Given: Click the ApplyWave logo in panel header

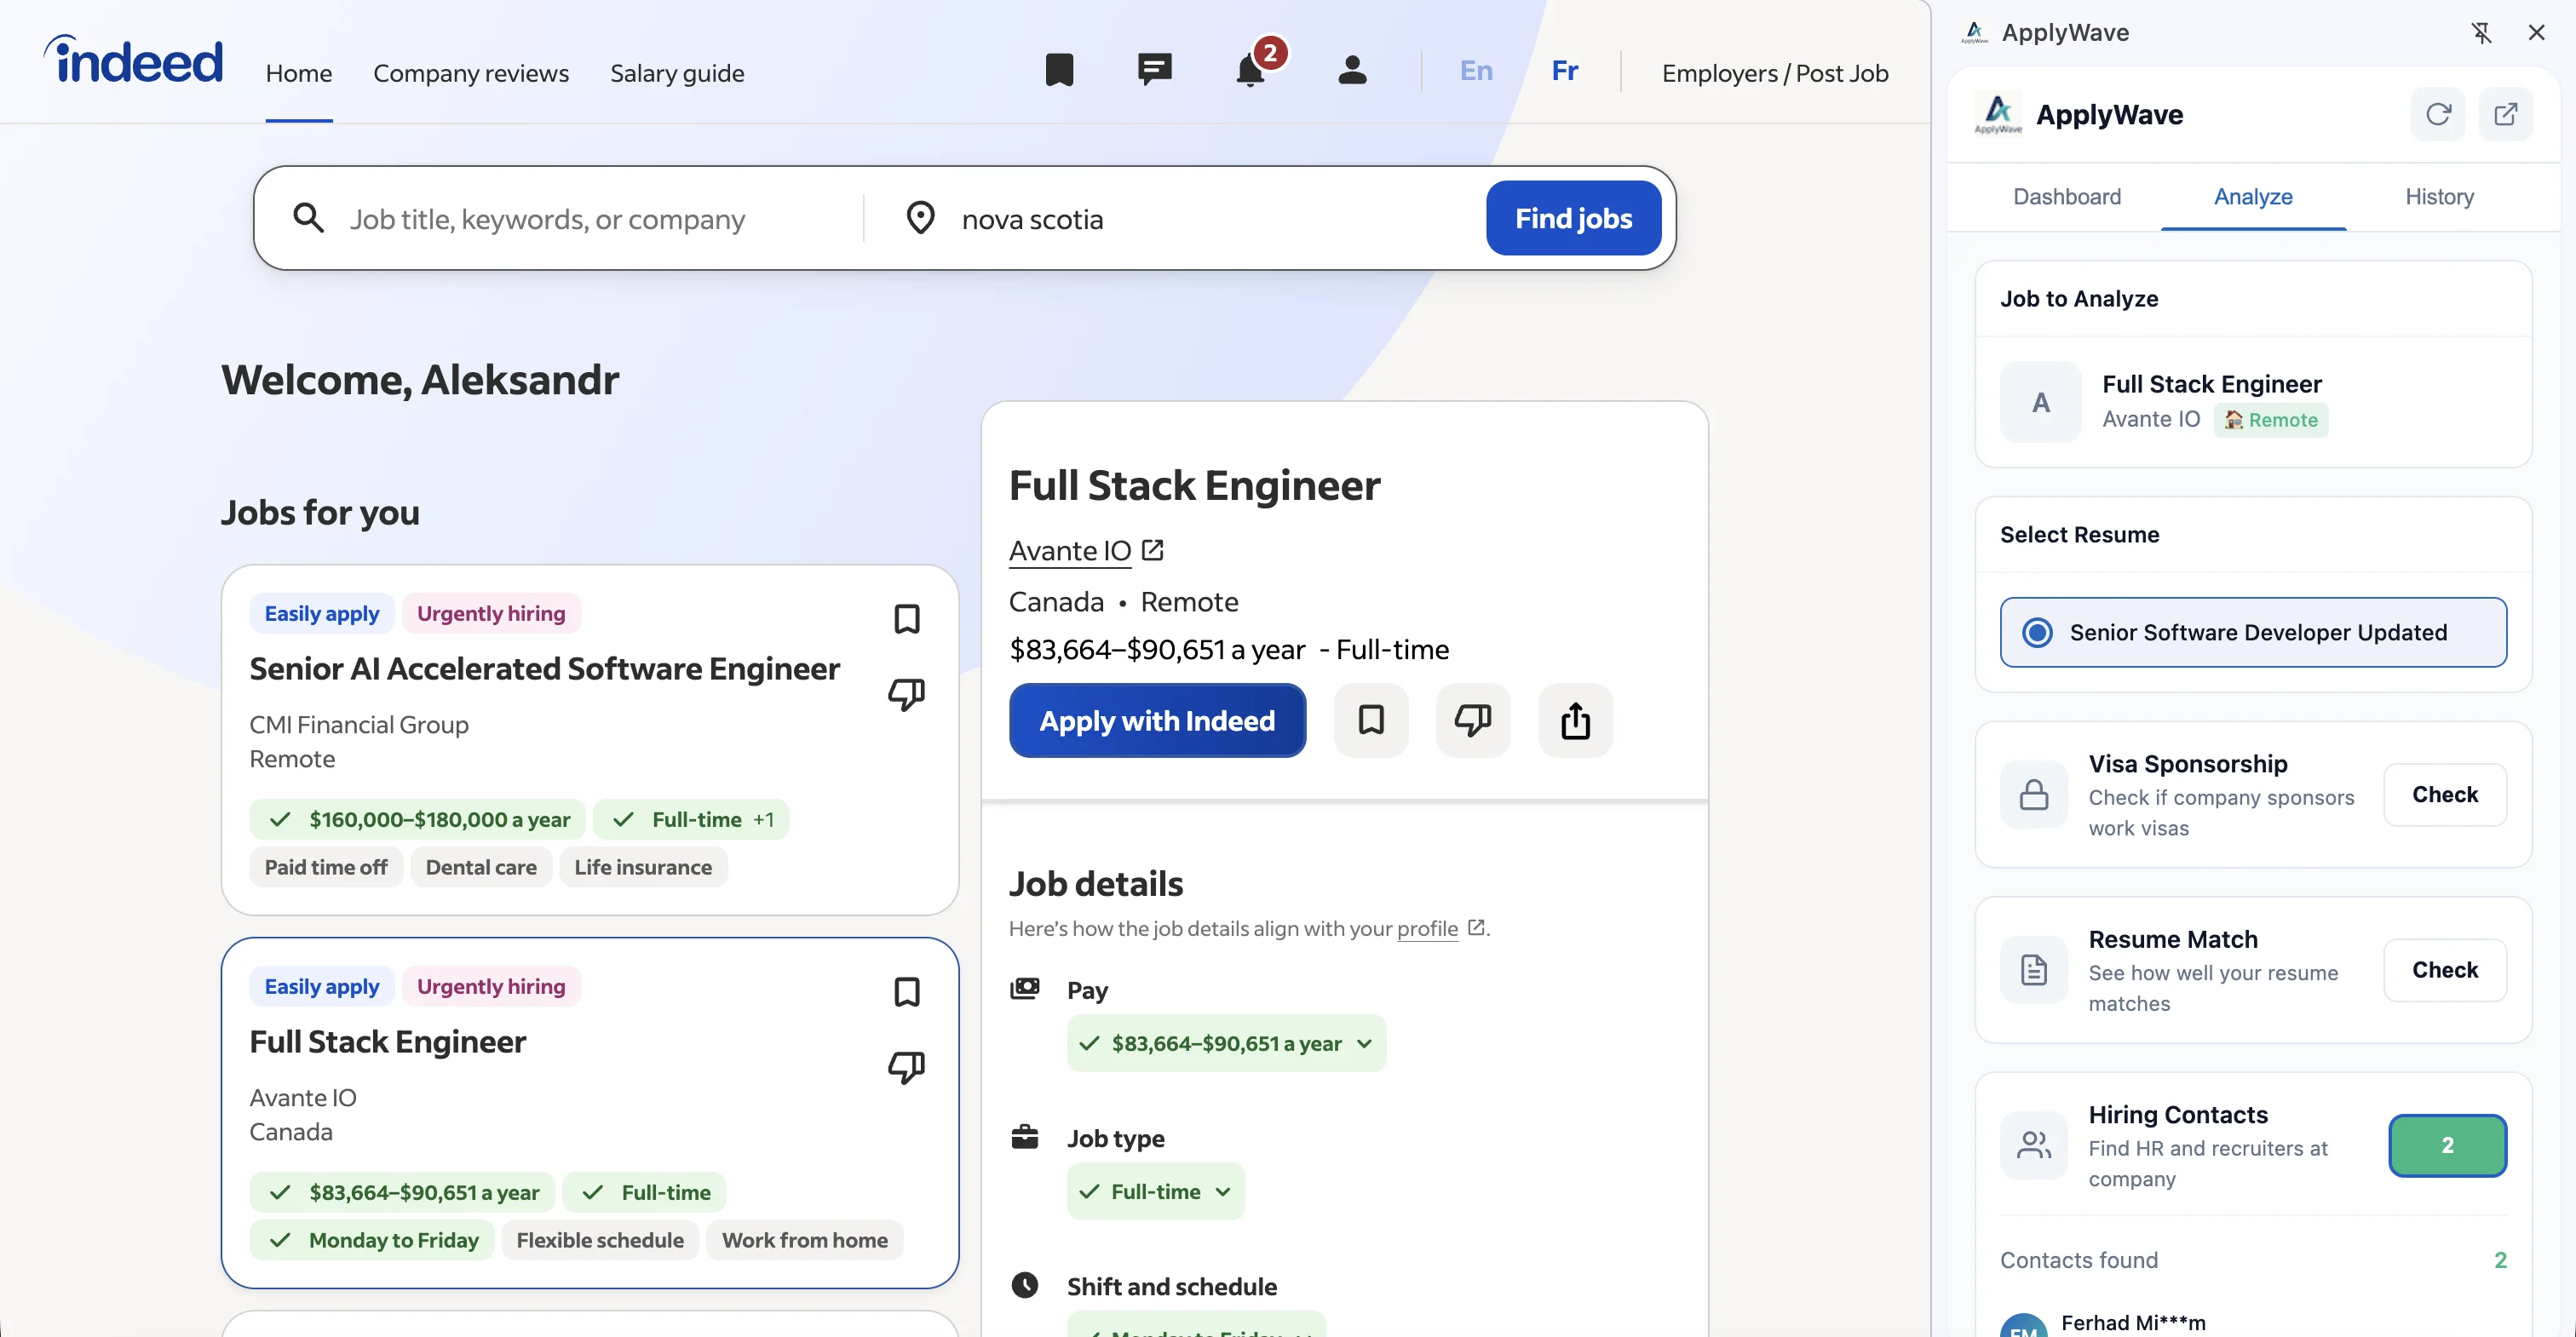Looking at the screenshot, I should click(x=1999, y=114).
